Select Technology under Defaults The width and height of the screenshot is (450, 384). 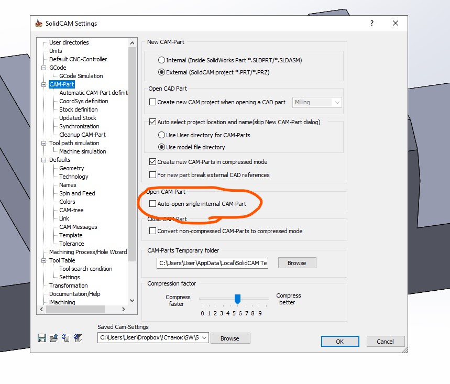(74, 177)
